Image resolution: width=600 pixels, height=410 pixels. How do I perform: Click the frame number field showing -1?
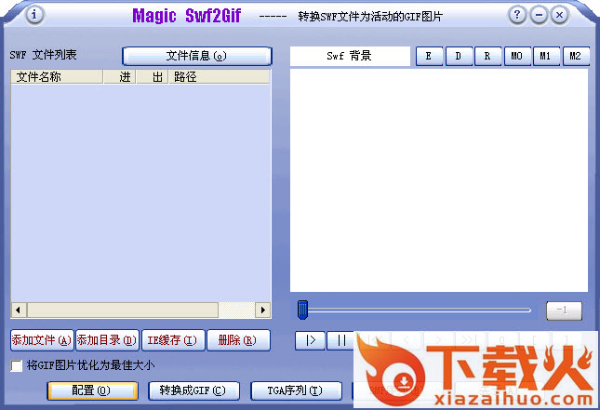coord(564,311)
